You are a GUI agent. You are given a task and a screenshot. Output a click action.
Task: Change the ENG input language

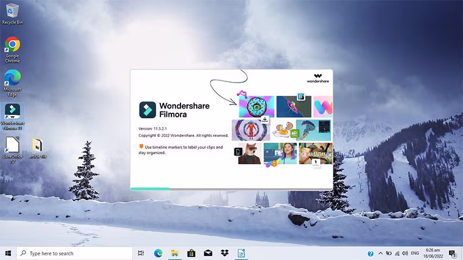point(415,253)
